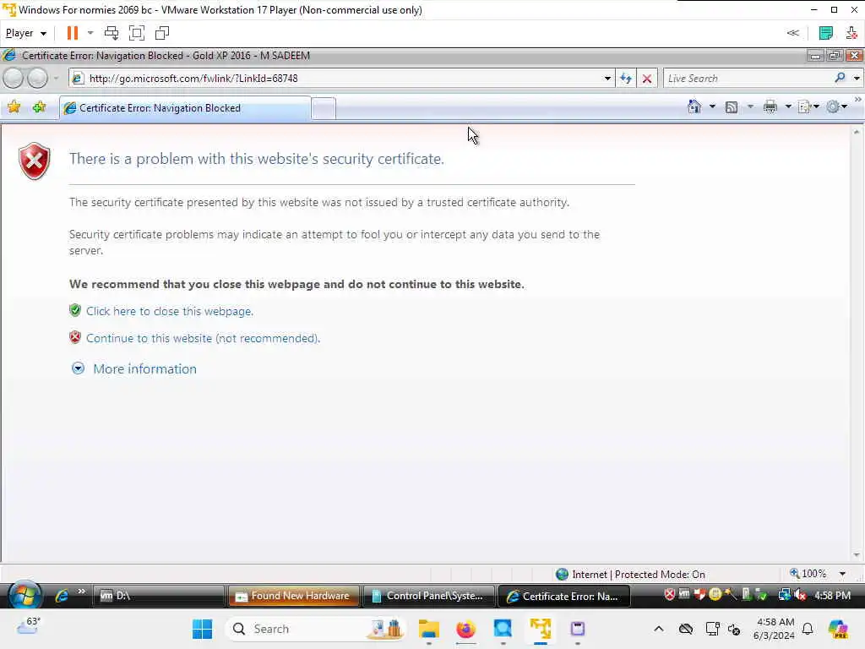Viewport: 865px width, 649px height.
Task: Continue to this website (not recommended)
Action: point(203,338)
